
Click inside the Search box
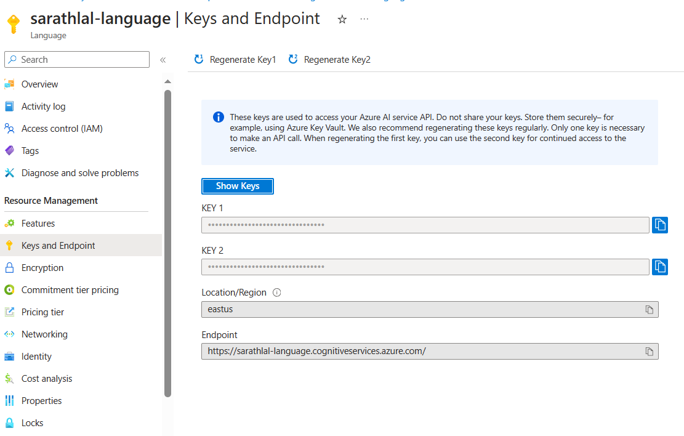pyautogui.click(x=76, y=59)
